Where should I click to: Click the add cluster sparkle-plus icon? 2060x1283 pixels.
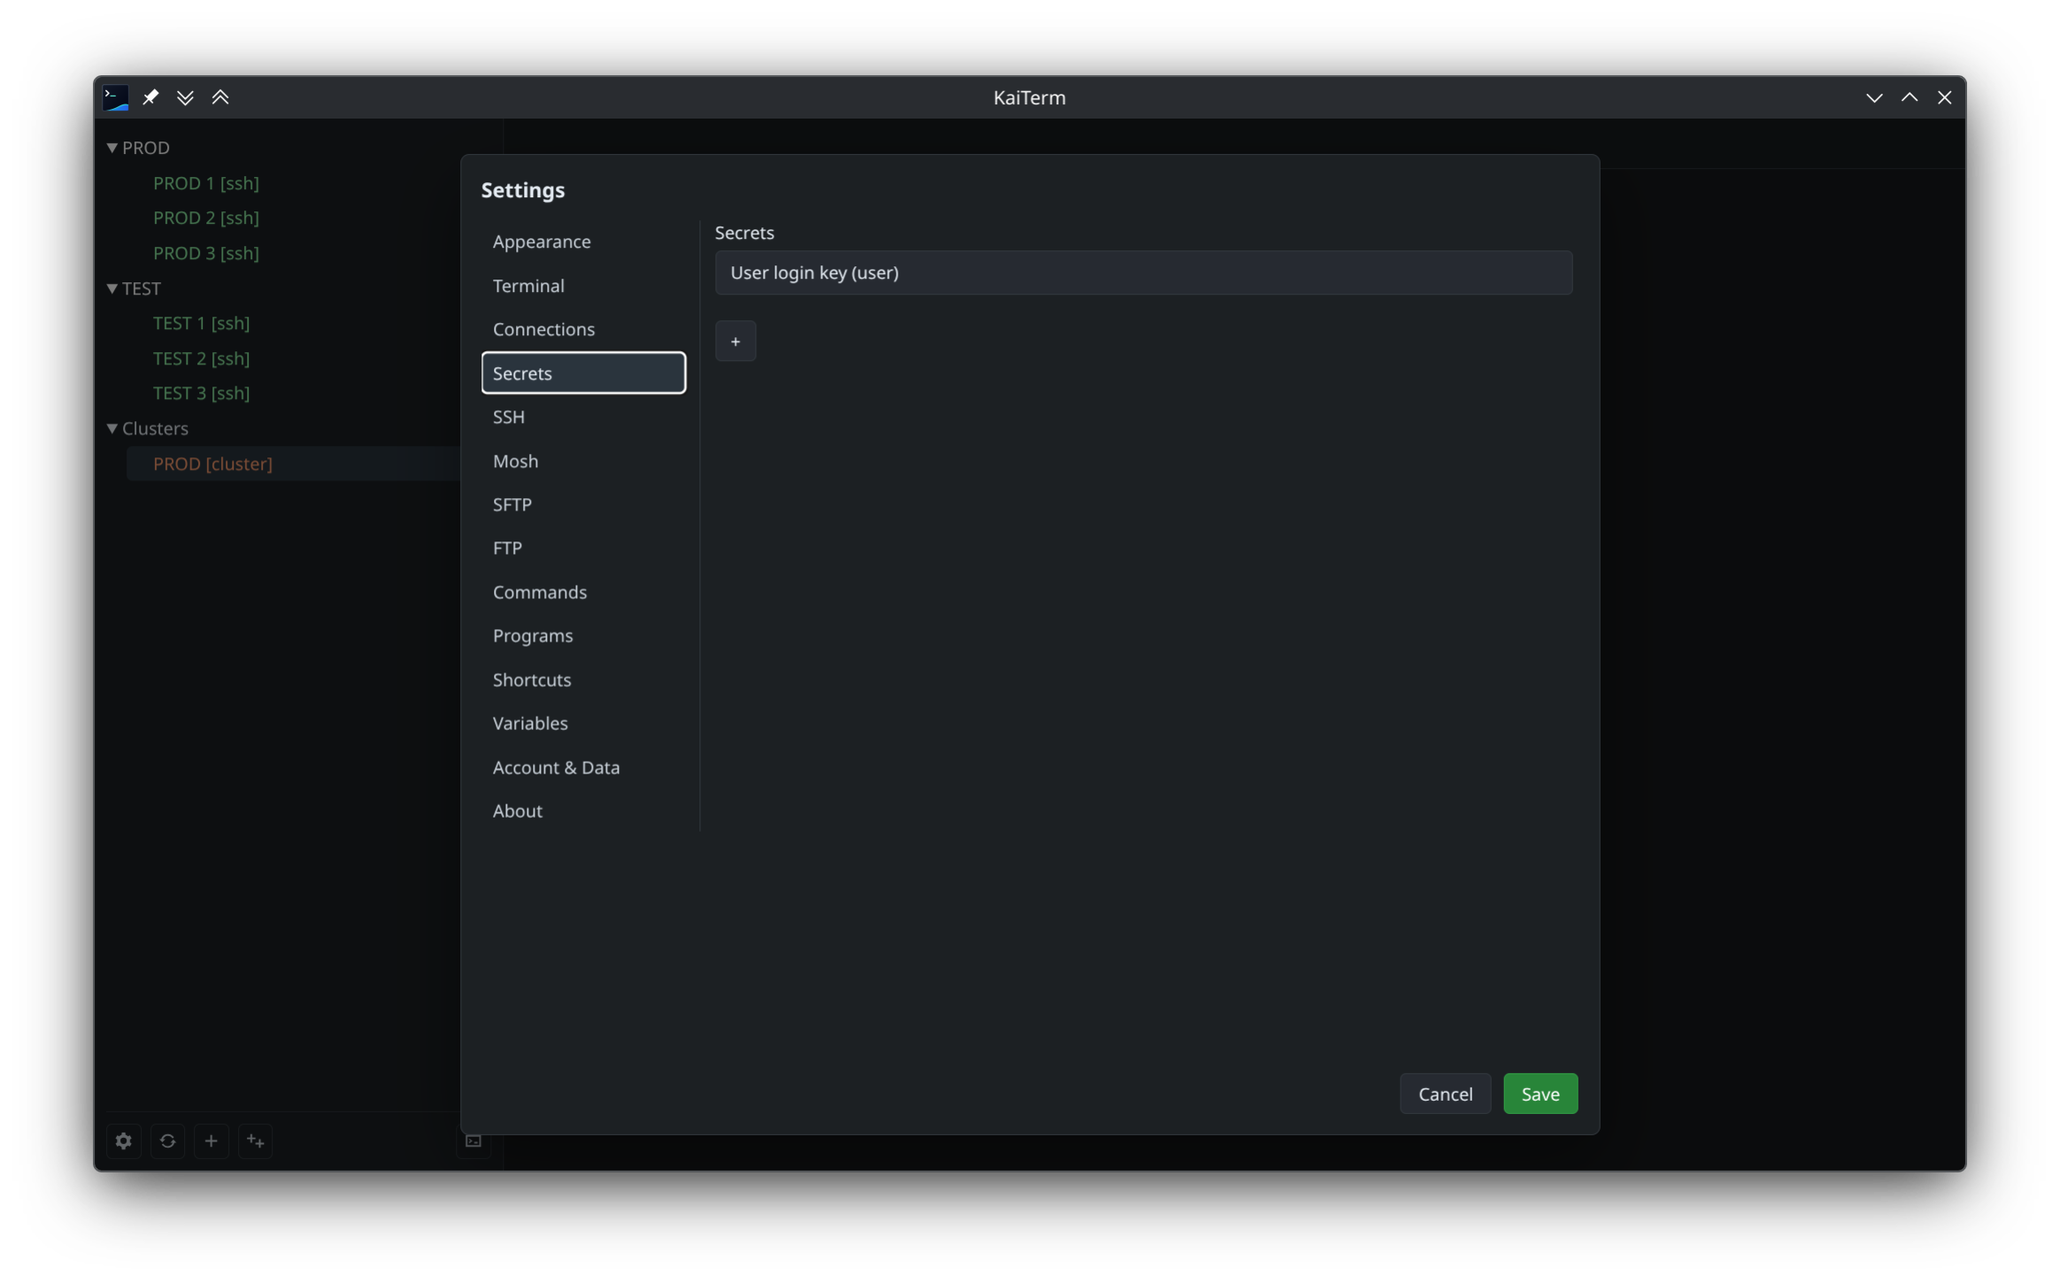tap(255, 1141)
